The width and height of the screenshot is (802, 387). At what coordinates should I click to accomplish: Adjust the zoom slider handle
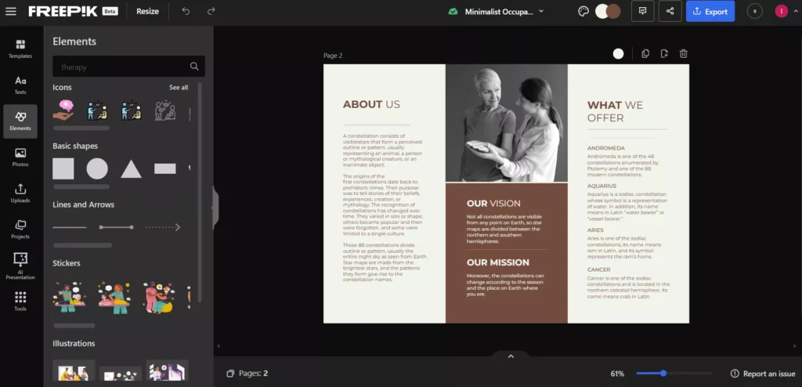(x=663, y=373)
